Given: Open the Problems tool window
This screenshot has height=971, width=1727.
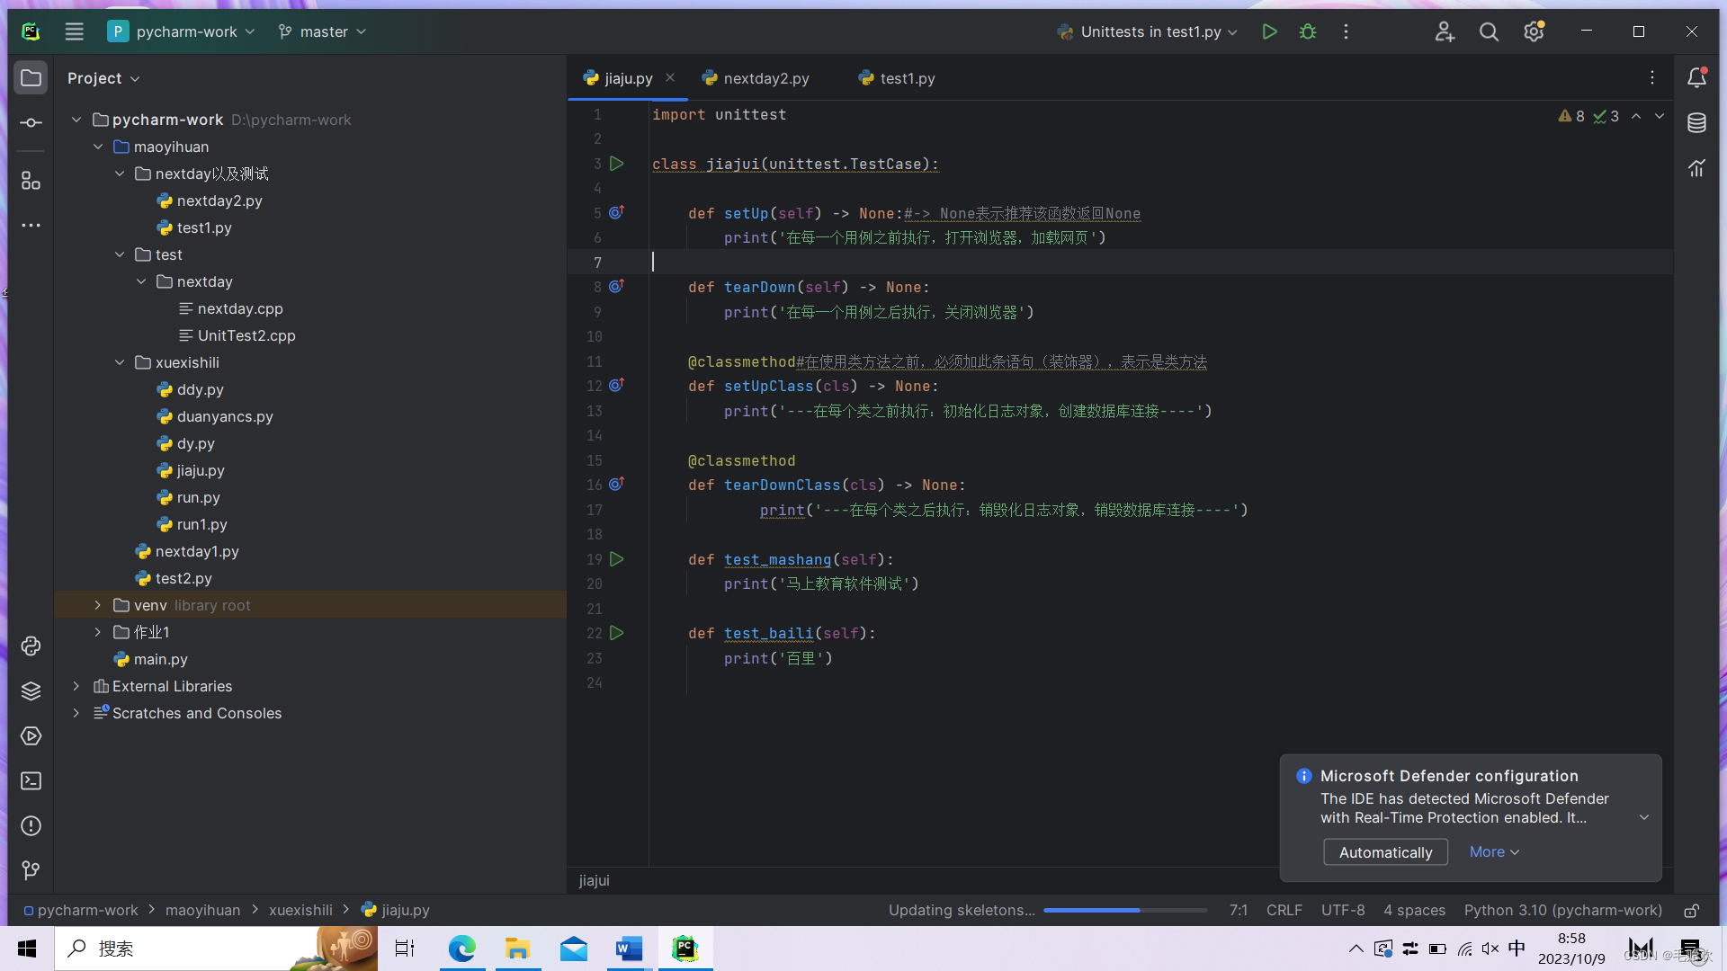Looking at the screenshot, I should [31, 825].
